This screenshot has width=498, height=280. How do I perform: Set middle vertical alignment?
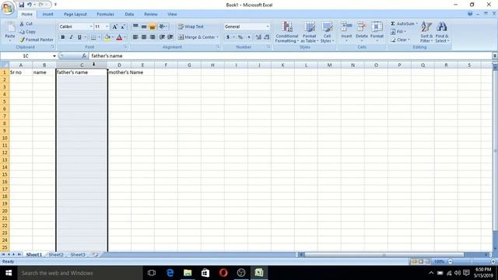point(144,26)
